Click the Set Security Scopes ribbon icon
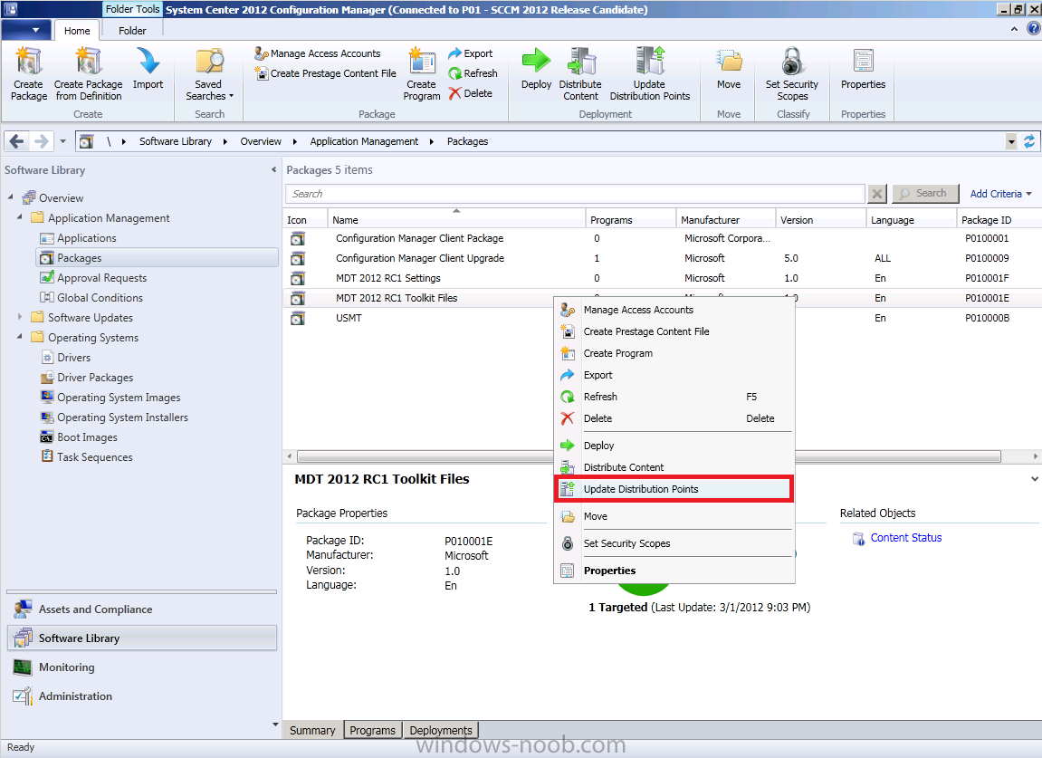 click(x=792, y=73)
